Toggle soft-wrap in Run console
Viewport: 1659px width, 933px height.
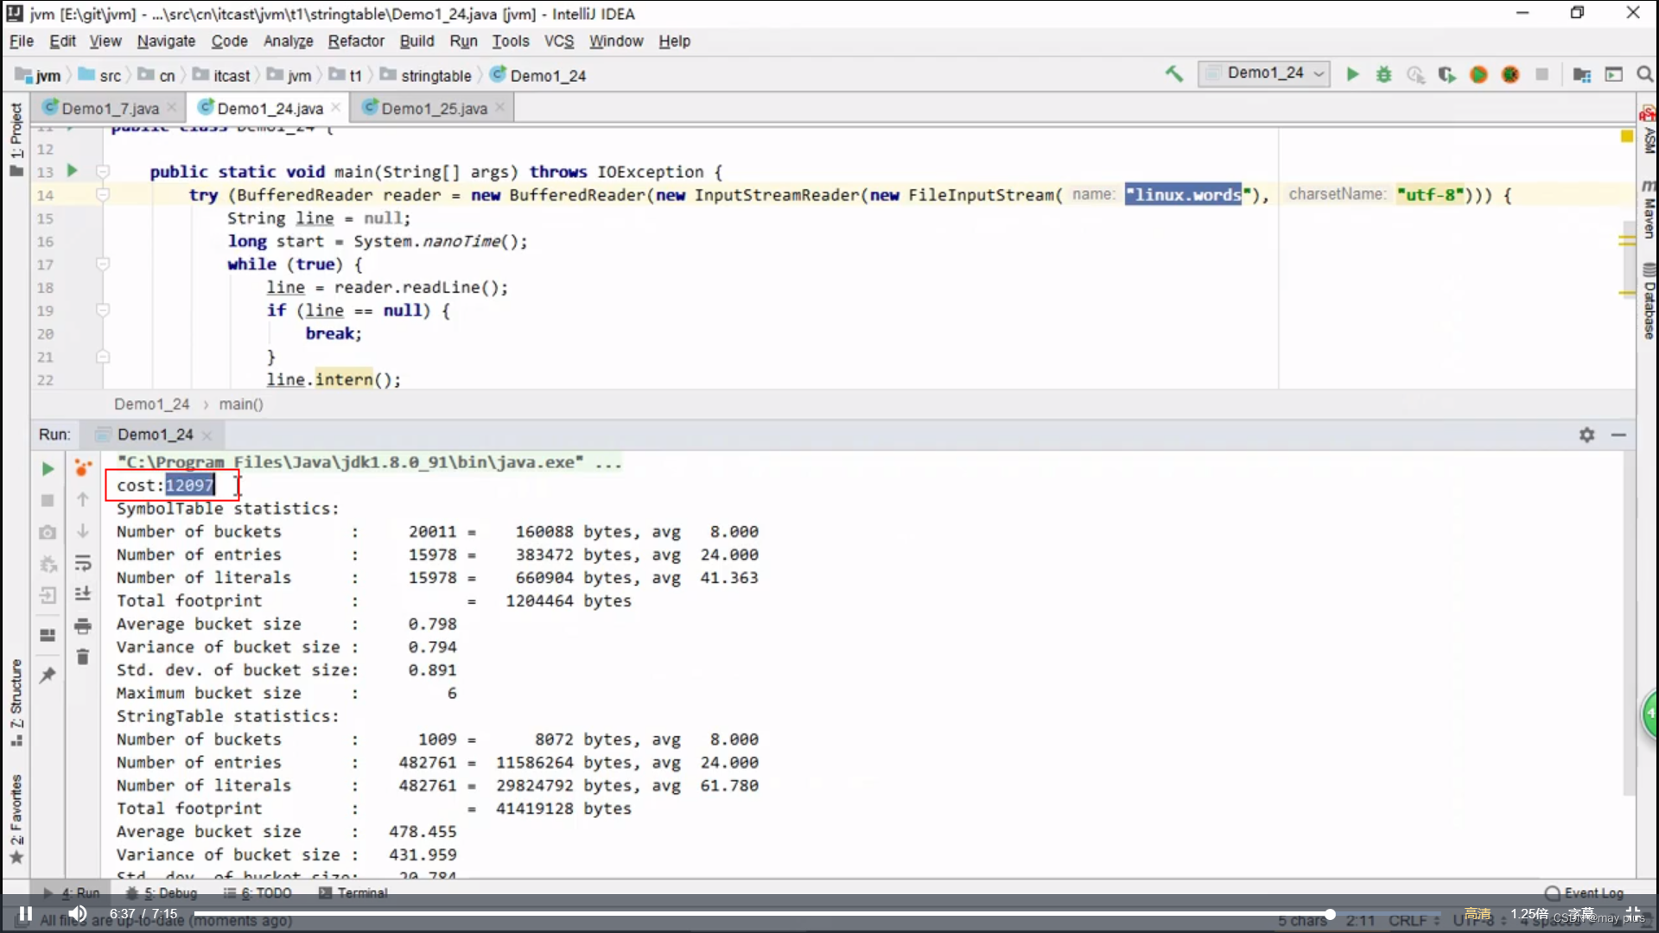83,563
